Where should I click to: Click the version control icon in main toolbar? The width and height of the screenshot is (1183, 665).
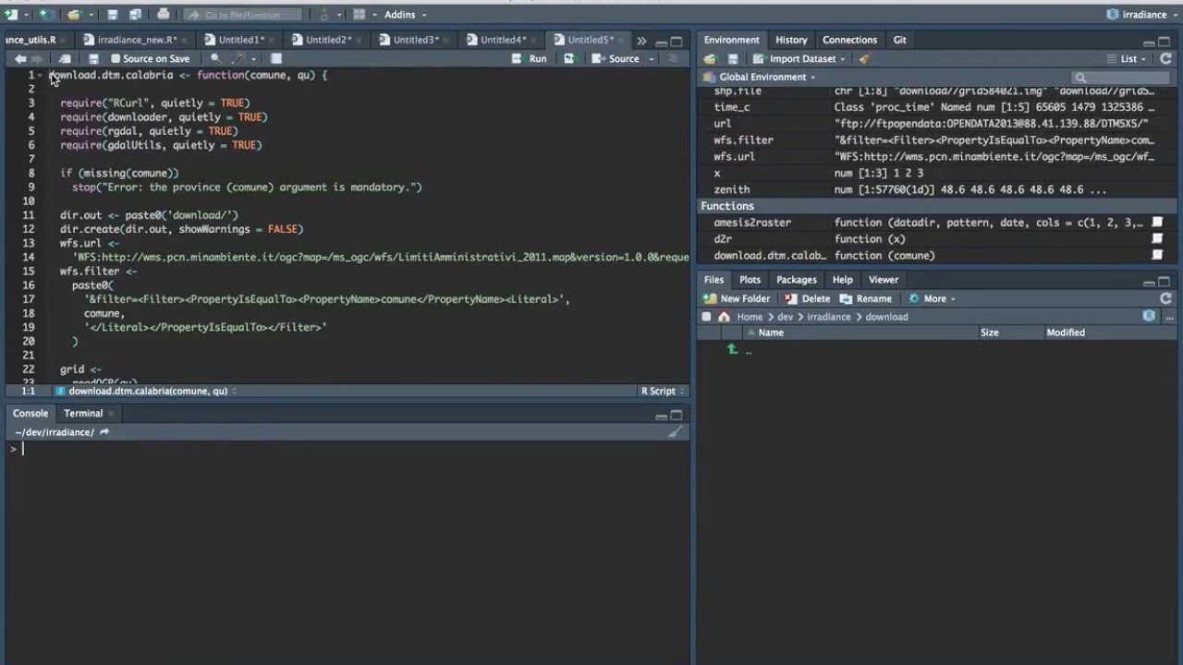(x=323, y=15)
